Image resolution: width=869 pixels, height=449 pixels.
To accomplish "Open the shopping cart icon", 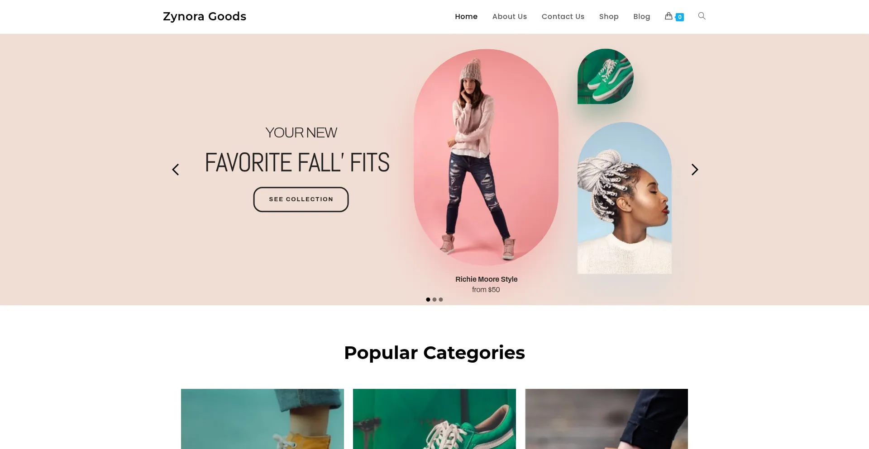I will click(668, 16).
